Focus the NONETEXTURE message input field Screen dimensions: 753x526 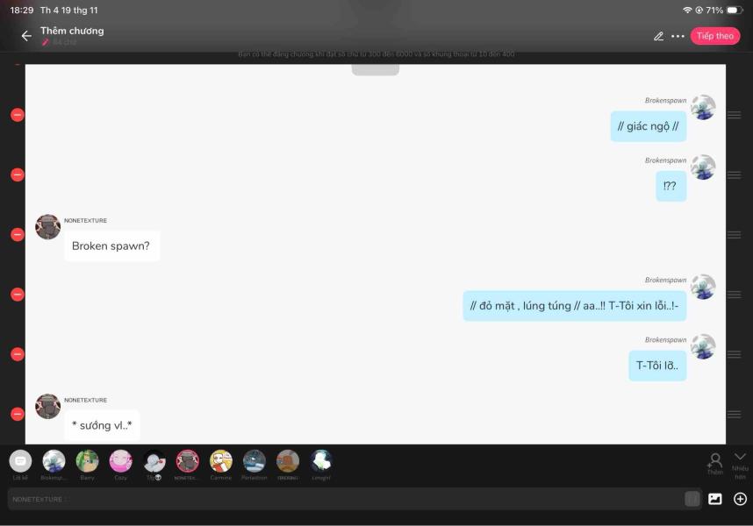[342, 499]
